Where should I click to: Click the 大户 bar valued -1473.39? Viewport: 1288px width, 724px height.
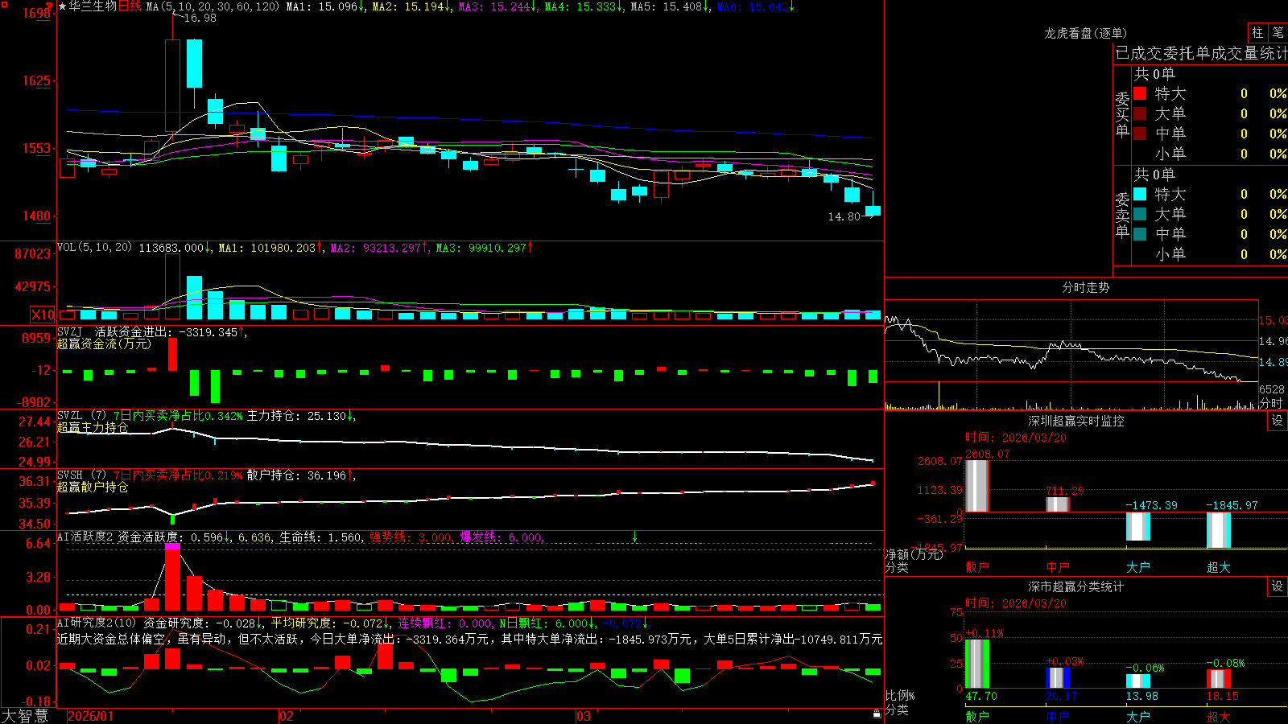1137,526
